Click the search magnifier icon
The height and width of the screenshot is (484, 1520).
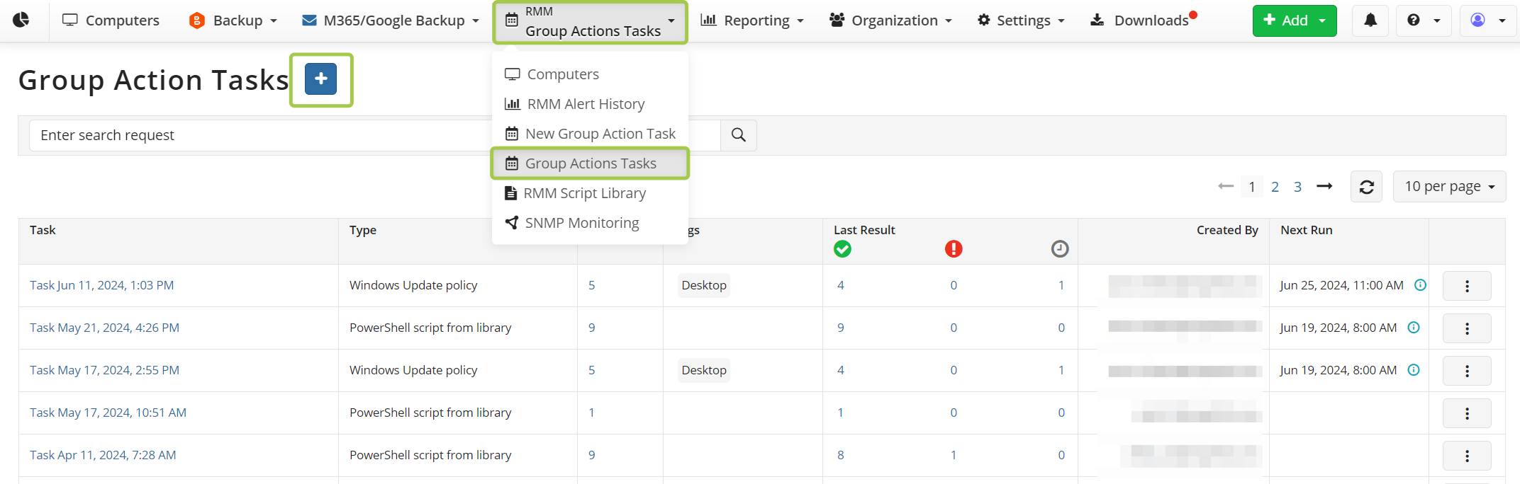[738, 135]
